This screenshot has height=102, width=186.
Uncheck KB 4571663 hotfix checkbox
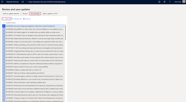tap(4, 39)
